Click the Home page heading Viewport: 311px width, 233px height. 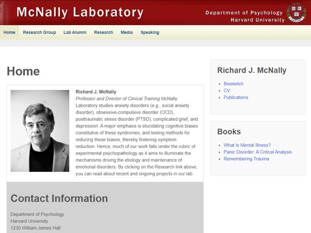23,71
